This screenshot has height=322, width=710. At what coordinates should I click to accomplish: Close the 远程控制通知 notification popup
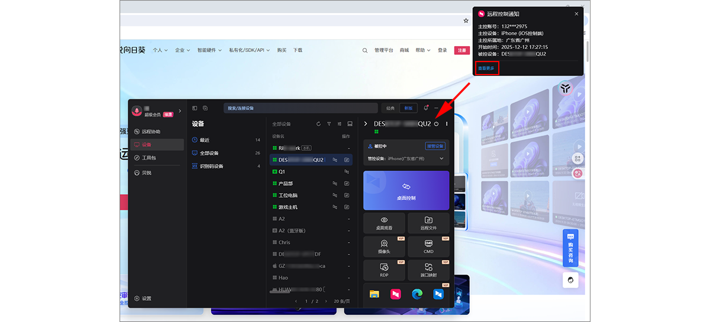(x=577, y=14)
